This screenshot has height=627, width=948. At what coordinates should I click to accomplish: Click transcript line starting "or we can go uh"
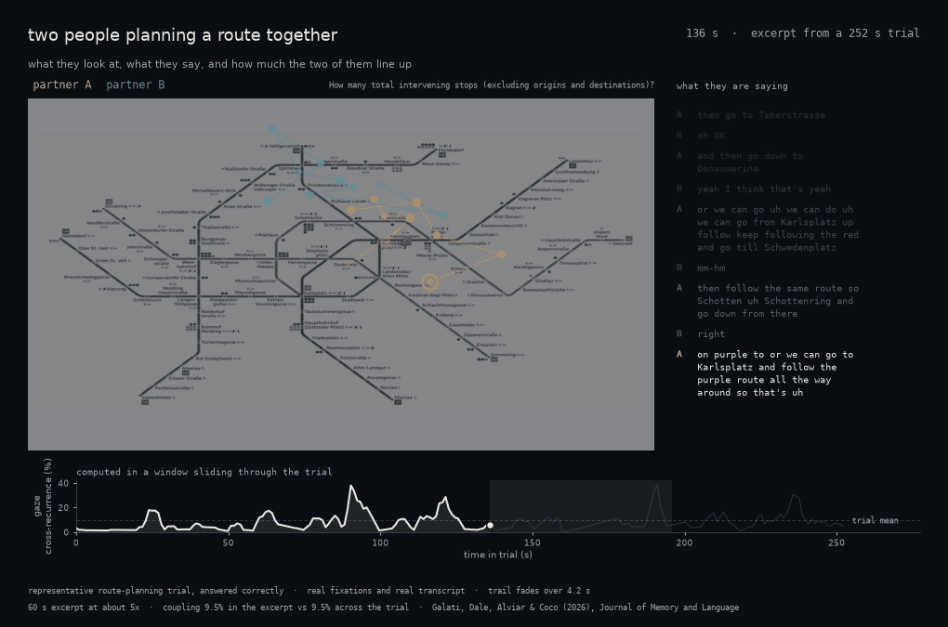[x=778, y=229]
